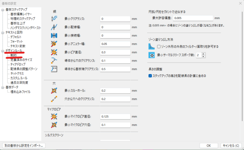Open 基板編集レイヤー page
This screenshot has height=150, width=244.
[x=21, y=14]
